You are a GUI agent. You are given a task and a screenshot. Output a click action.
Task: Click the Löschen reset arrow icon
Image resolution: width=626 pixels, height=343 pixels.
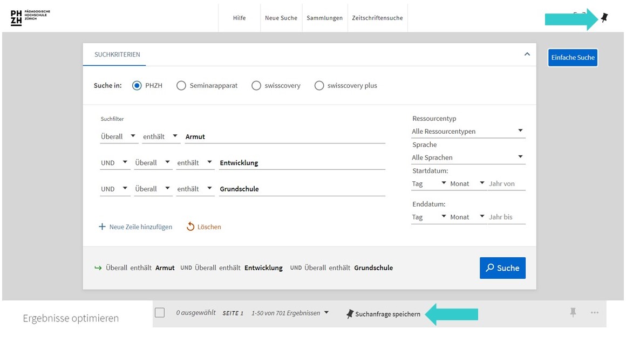pos(190,227)
